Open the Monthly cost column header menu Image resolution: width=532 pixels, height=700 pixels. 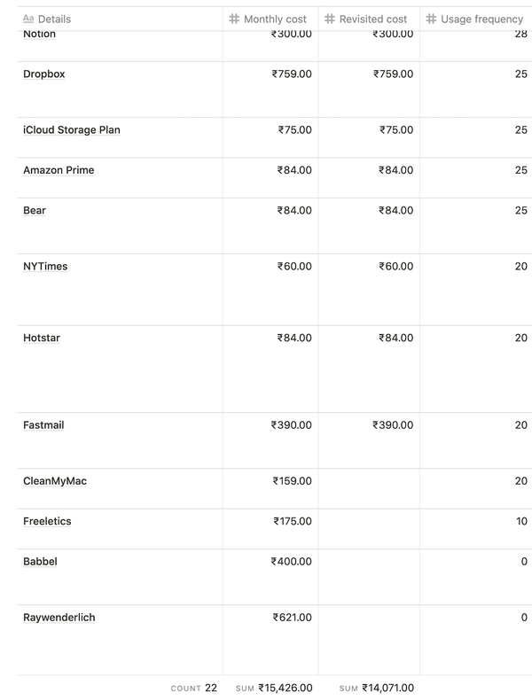[x=270, y=19]
